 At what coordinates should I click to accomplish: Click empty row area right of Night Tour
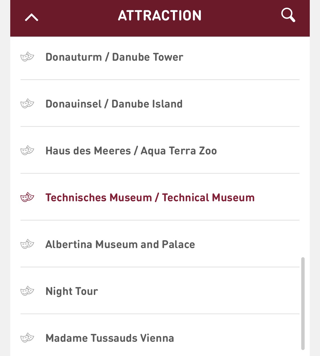point(199,291)
